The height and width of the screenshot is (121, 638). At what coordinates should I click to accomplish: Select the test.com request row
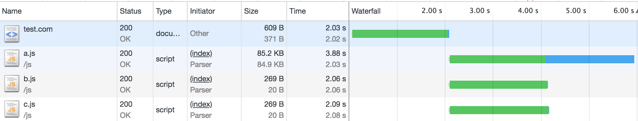click(319, 34)
